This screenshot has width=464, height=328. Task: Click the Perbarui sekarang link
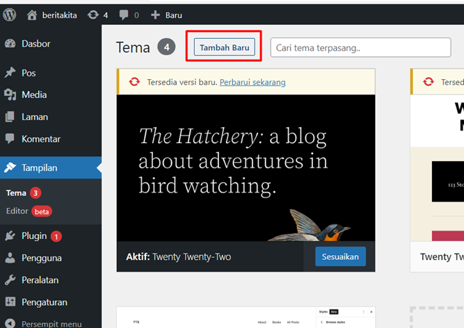253,82
